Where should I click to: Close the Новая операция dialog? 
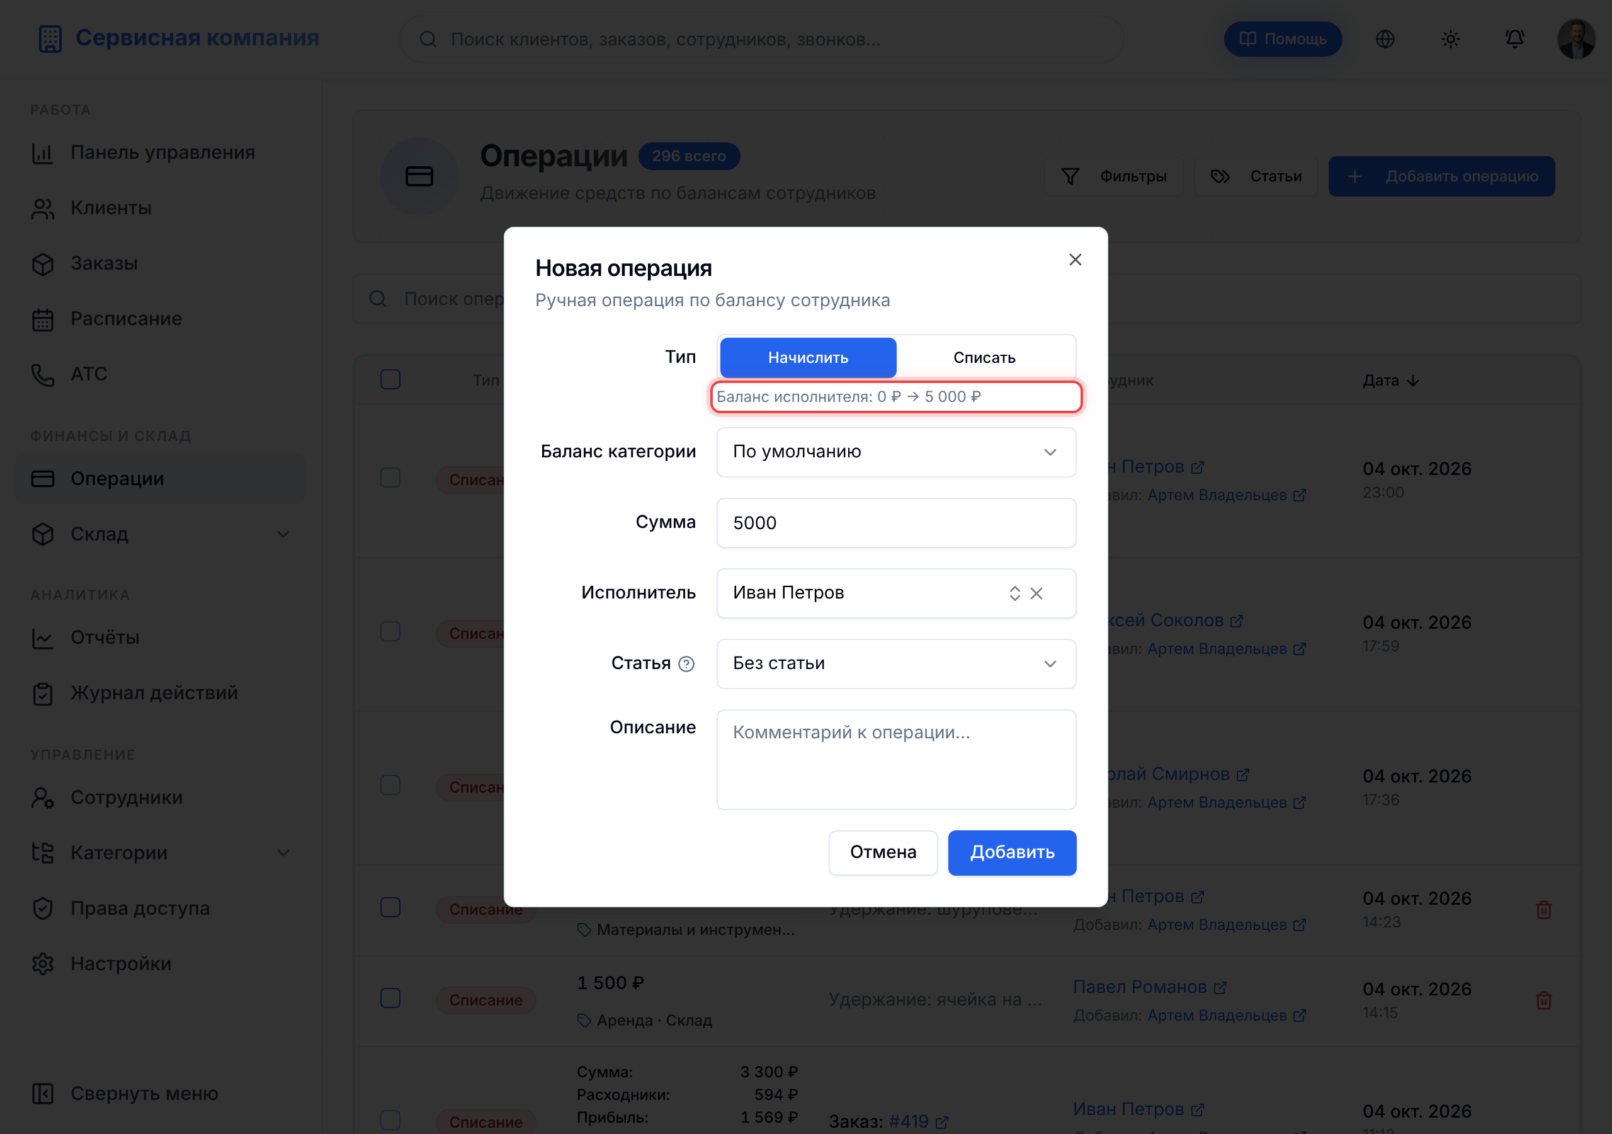click(1075, 260)
